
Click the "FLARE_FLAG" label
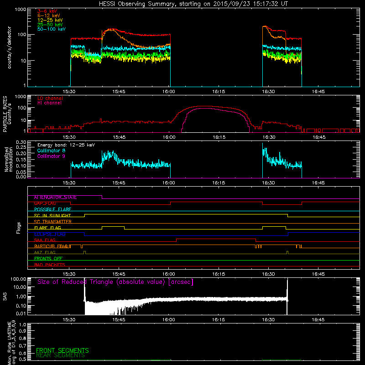(47, 228)
